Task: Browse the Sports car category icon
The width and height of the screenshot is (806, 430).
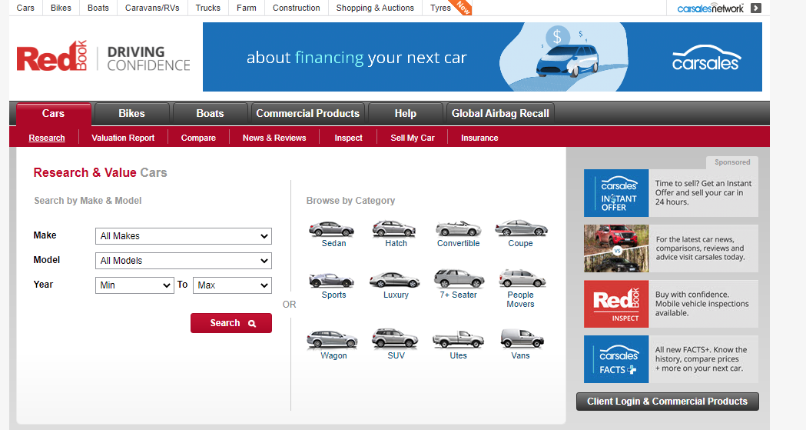Action: pos(332,280)
